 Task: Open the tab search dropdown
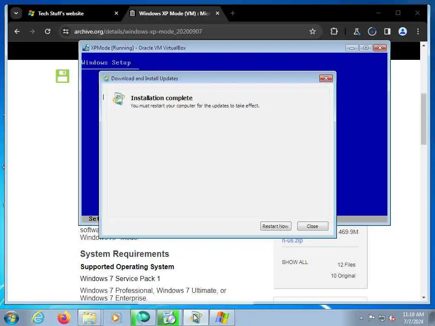pyautogui.click(x=16, y=13)
